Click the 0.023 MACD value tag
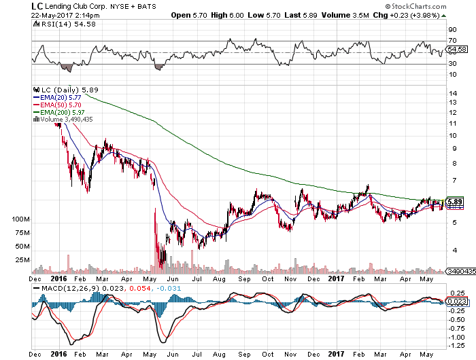 click(458, 302)
